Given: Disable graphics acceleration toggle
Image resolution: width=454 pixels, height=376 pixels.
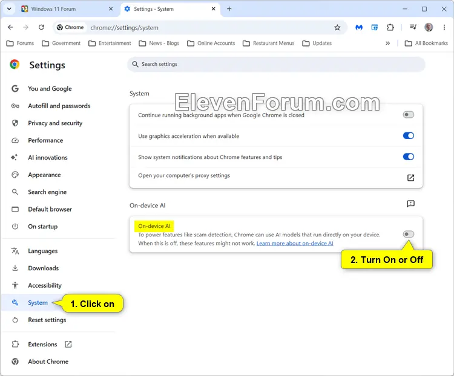Looking at the screenshot, I should (408, 135).
